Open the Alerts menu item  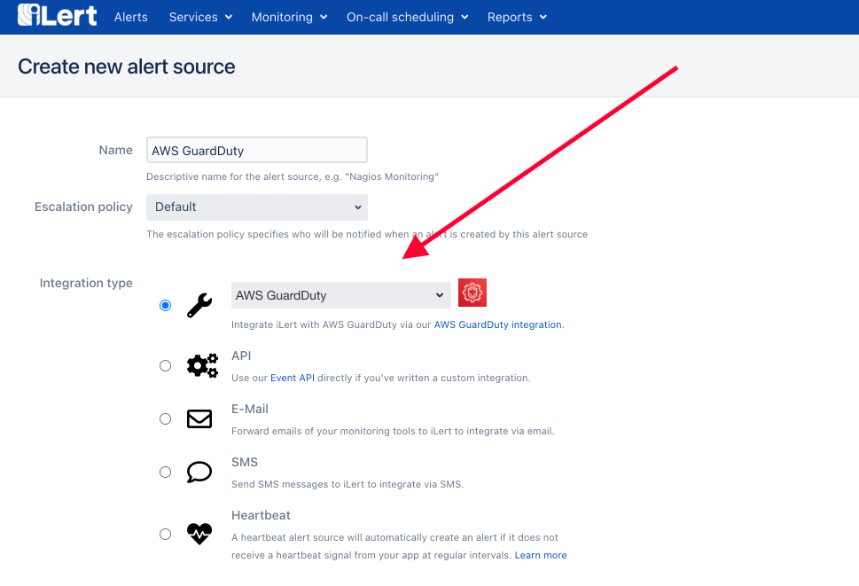tap(131, 17)
